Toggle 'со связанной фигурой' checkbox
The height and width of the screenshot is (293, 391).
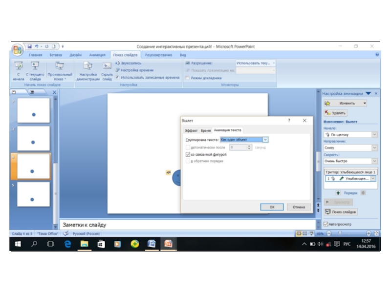(x=188, y=154)
